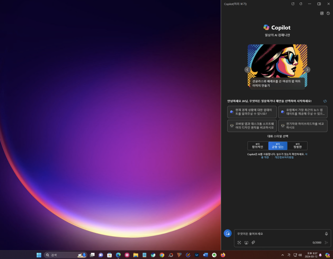Viewport: 333px width, 259px height.
Task: Show previous suggestion card in carousel
Action: (x=248, y=69)
